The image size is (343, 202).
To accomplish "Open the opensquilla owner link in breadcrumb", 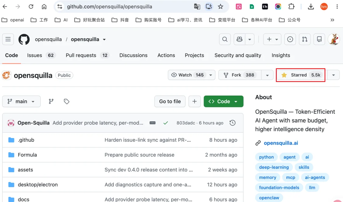I will [x=48, y=40].
